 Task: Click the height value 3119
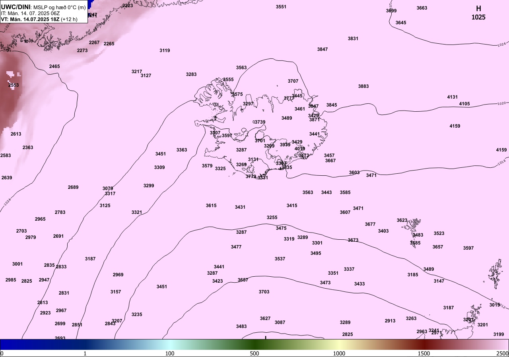165,50
